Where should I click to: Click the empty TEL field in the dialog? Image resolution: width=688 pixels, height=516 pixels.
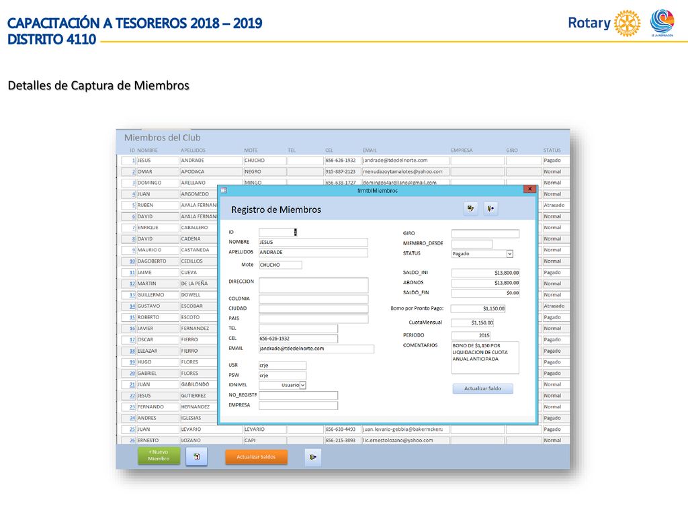tap(298, 329)
